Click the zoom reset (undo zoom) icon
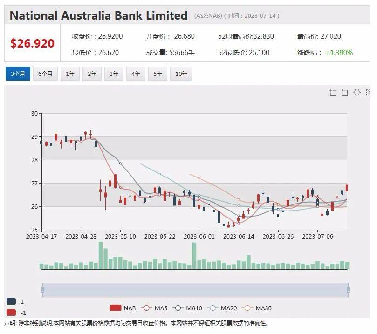 345,92
